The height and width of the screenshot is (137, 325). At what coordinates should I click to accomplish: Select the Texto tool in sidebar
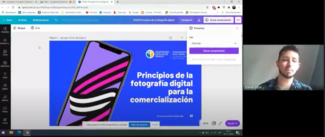pos(5,75)
